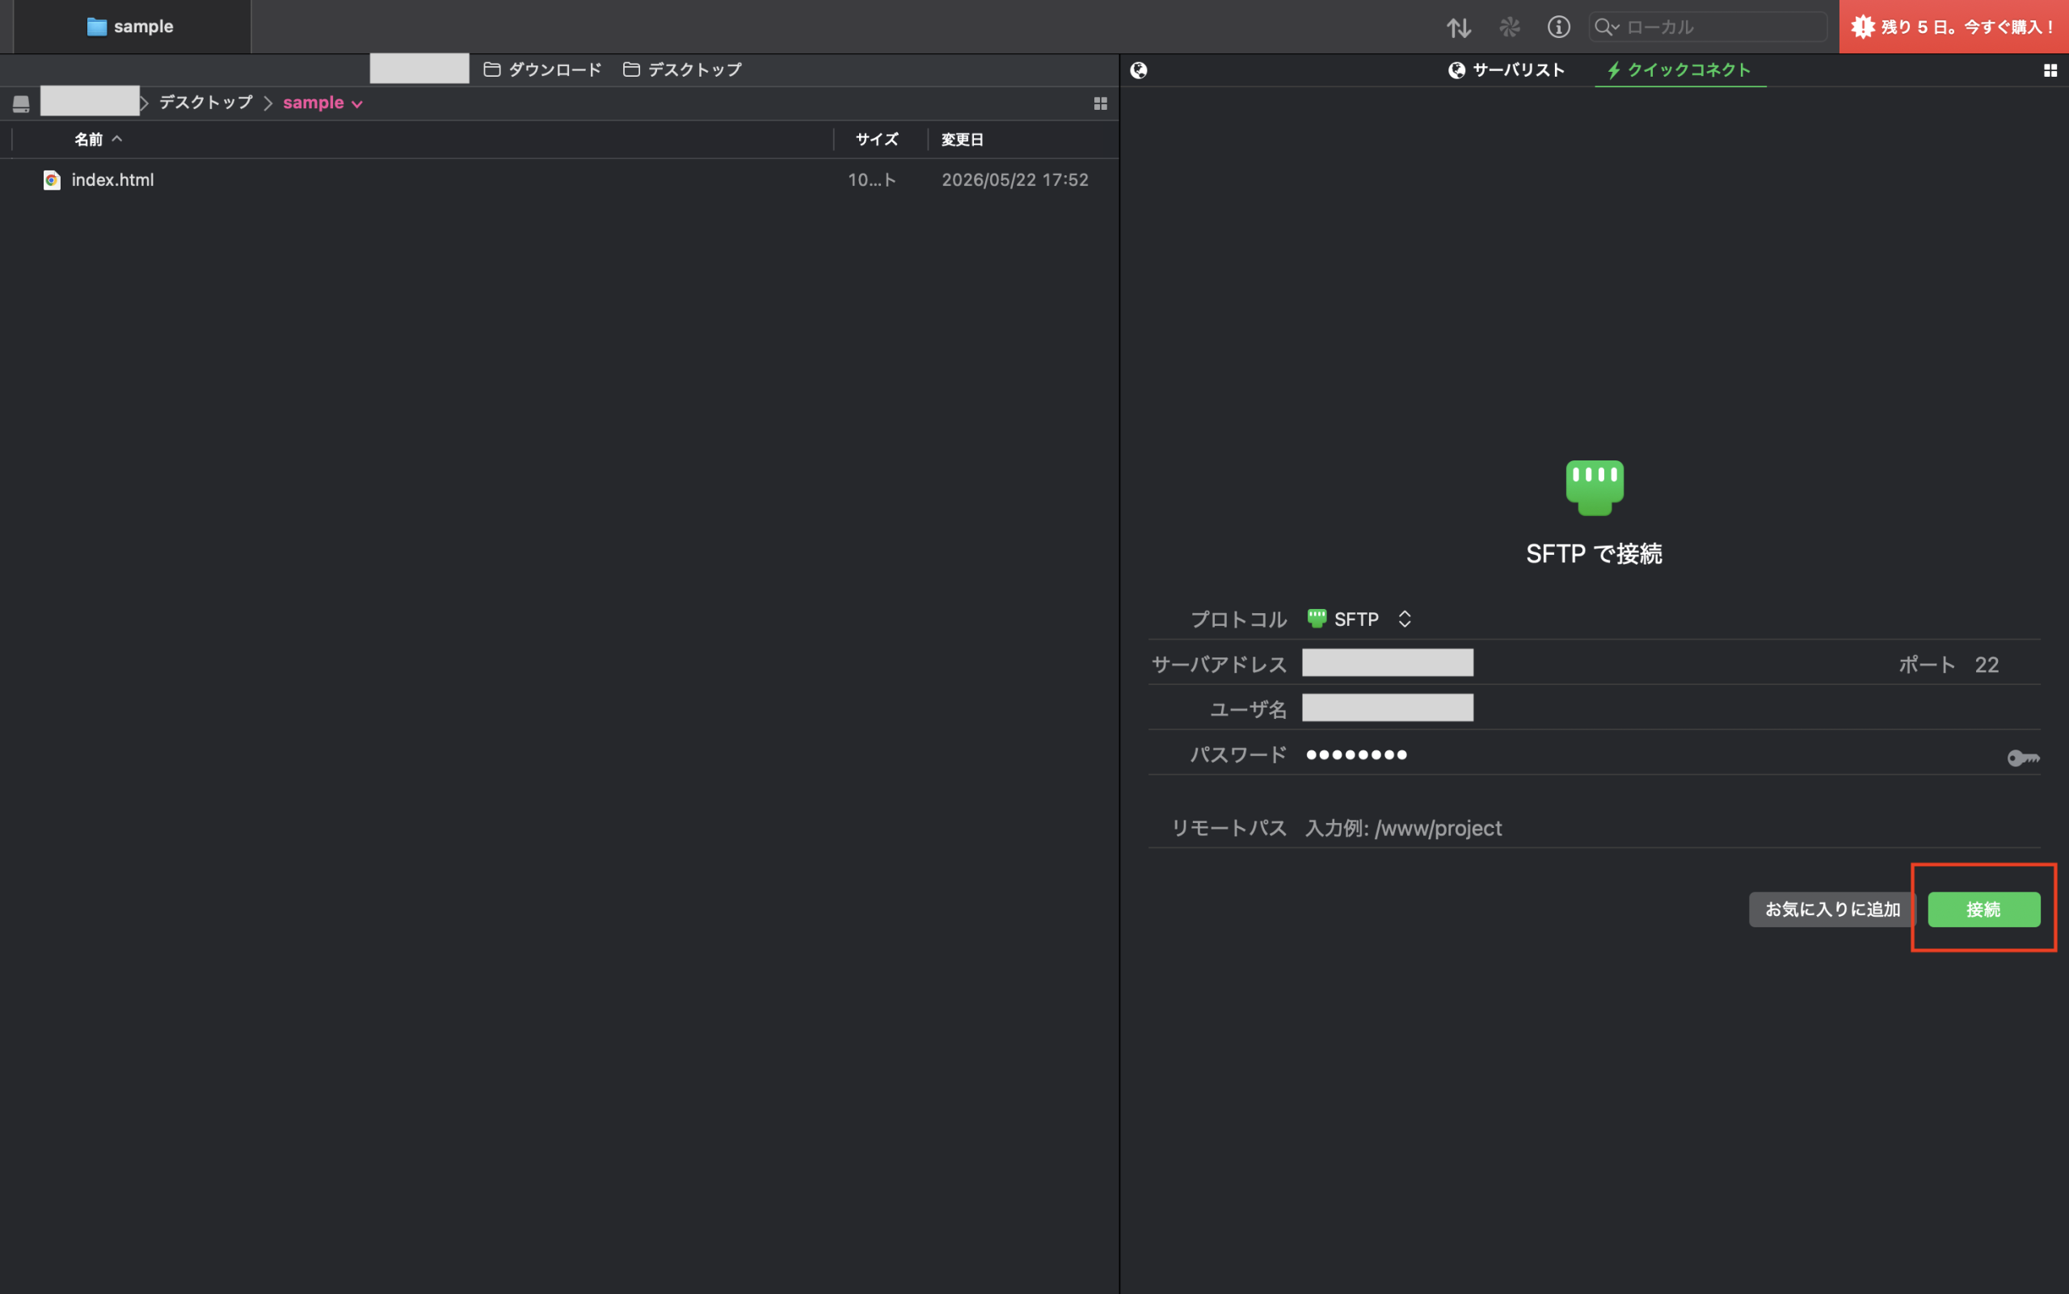The width and height of the screenshot is (2069, 1294).
Task: Click the key icon beside password field
Action: 2023,758
